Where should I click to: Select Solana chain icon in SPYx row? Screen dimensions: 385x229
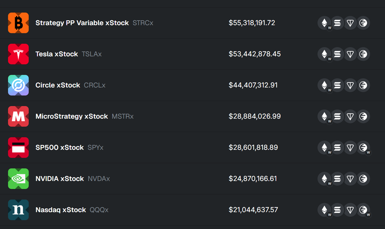point(337,148)
